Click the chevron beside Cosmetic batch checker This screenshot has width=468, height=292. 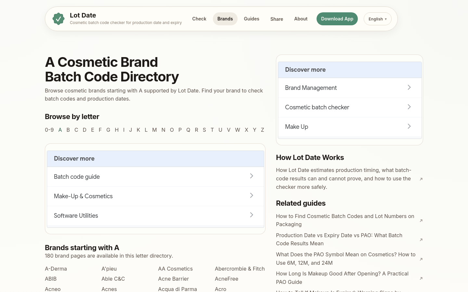409,107
